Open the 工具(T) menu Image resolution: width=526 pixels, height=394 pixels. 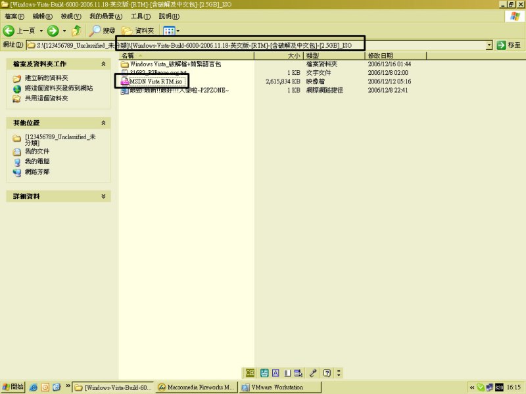(141, 16)
